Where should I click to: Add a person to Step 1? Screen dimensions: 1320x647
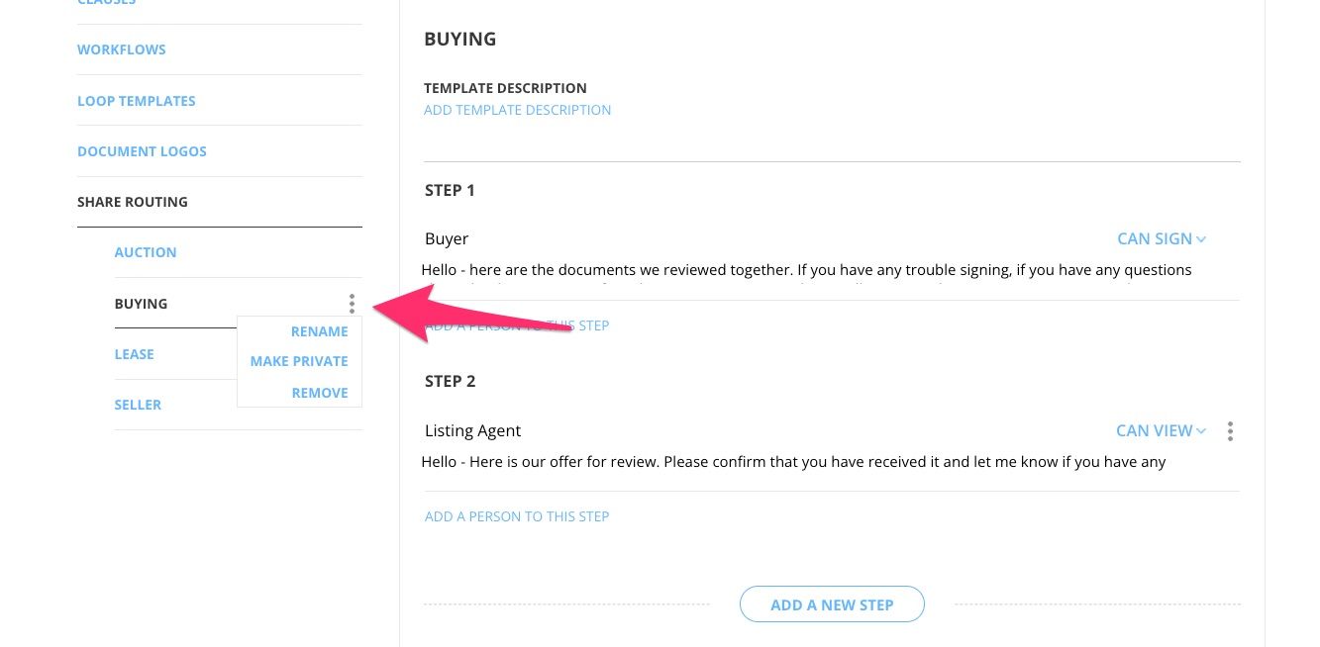516,324
